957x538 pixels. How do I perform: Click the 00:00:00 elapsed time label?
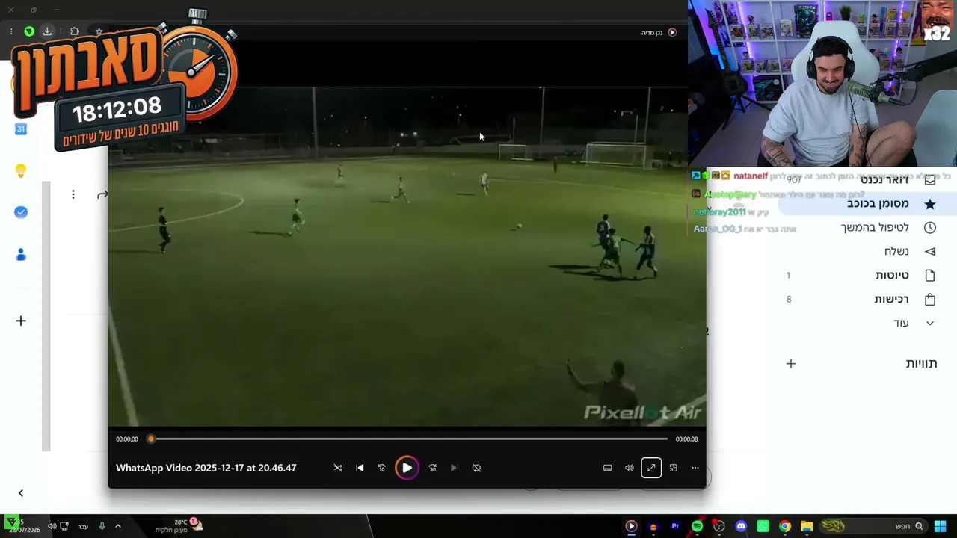coord(127,439)
